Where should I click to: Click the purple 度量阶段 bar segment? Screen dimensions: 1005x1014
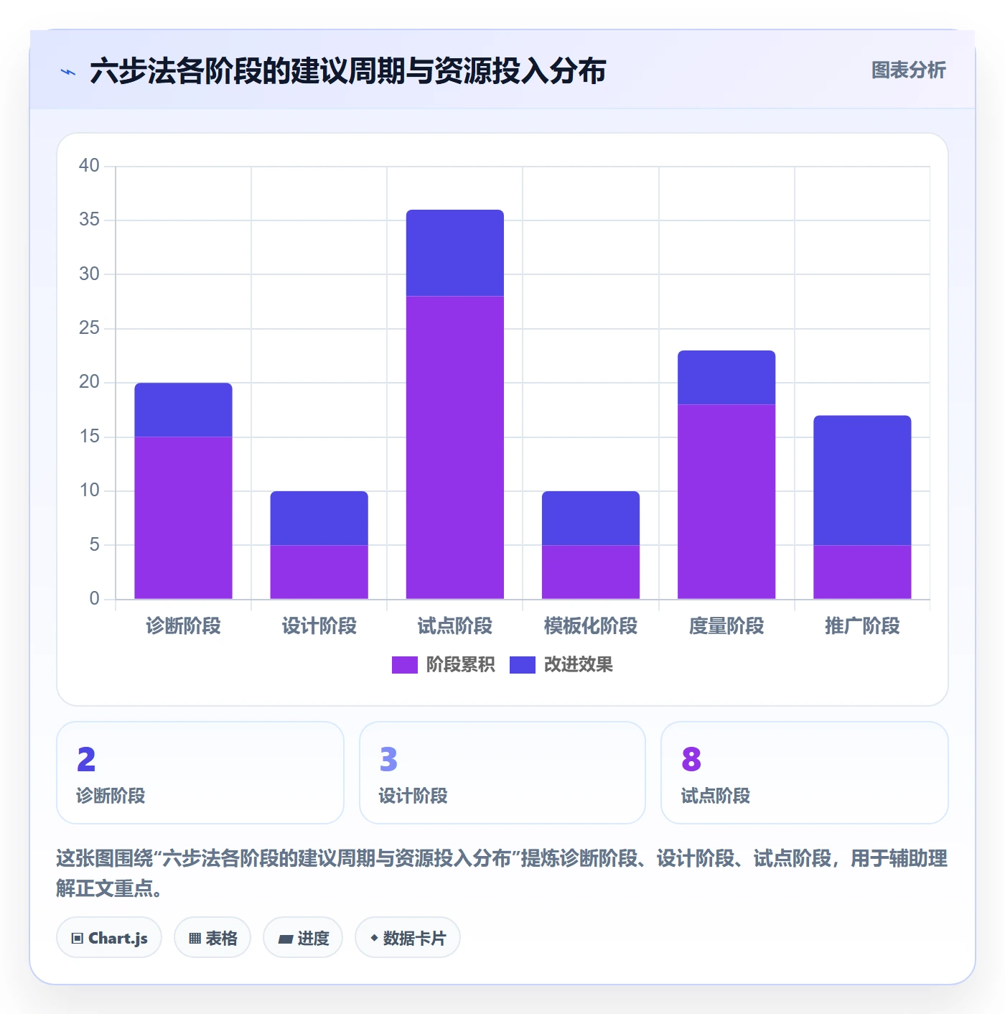click(726, 502)
